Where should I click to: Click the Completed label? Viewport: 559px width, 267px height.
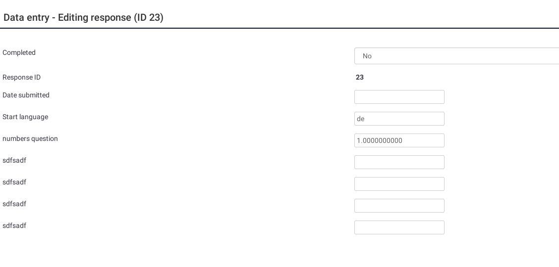(19, 52)
